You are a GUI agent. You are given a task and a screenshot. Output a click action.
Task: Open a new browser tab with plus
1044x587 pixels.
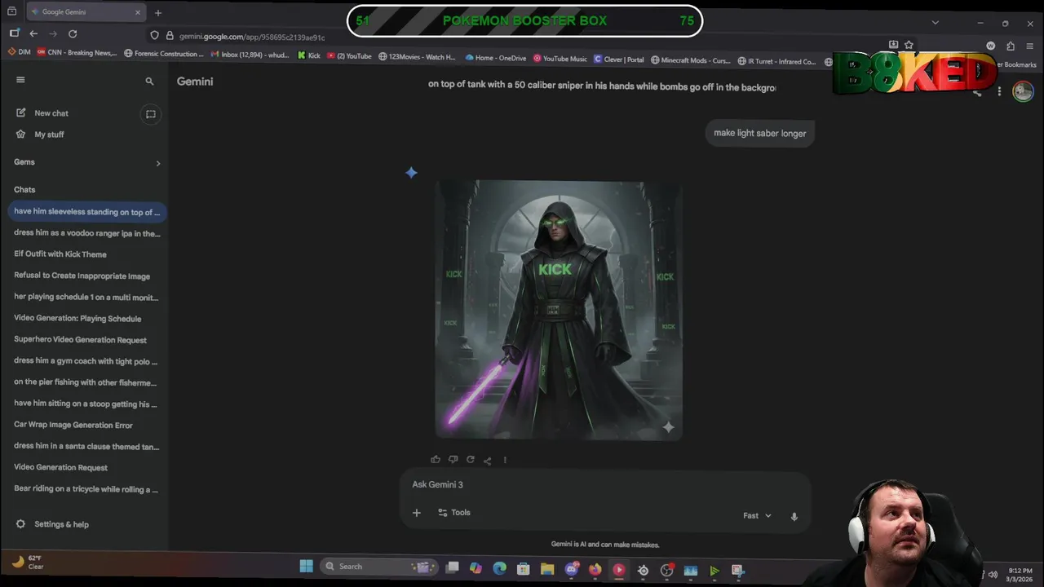[x=158, y=12]
